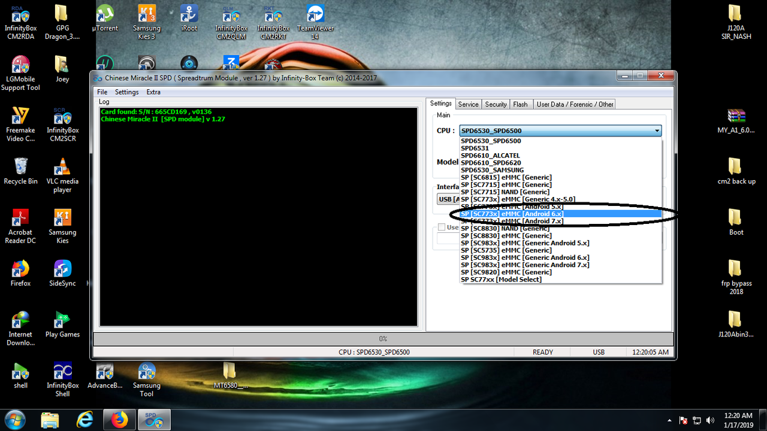The image size is (767, 431).
Task: Open SideSync desktop shortcut
Action: pyautogui.click(x=62, y=272)
